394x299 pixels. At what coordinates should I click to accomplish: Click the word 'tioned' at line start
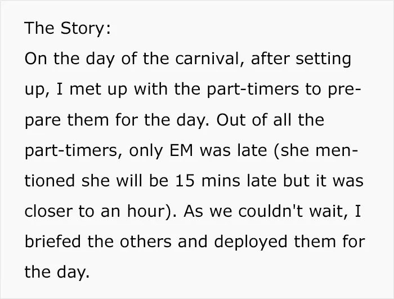pos(50,181)
